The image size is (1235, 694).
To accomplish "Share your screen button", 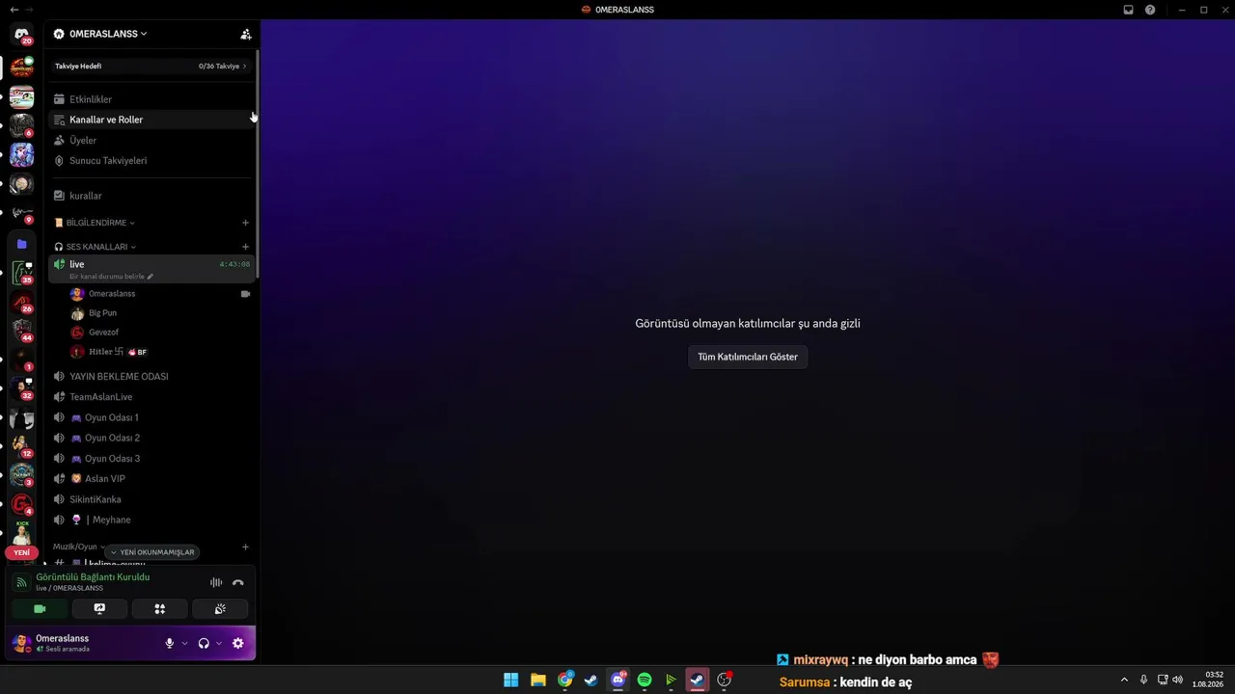I will pos(99,609).
